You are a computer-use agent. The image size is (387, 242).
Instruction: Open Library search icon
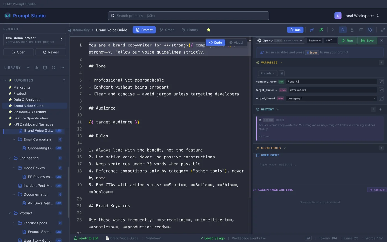point(54,67)
